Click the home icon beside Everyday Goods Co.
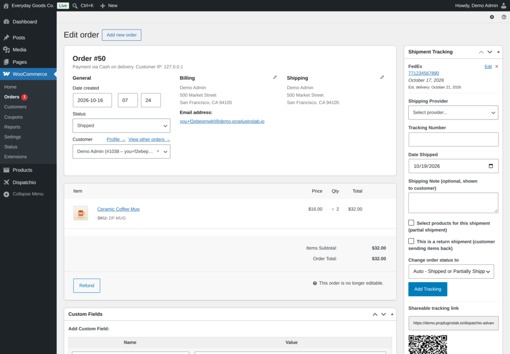 coord(6,5)
